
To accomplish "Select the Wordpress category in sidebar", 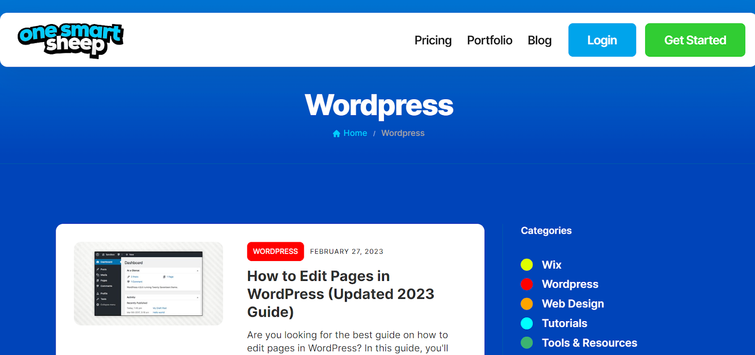I will (570, 284).
